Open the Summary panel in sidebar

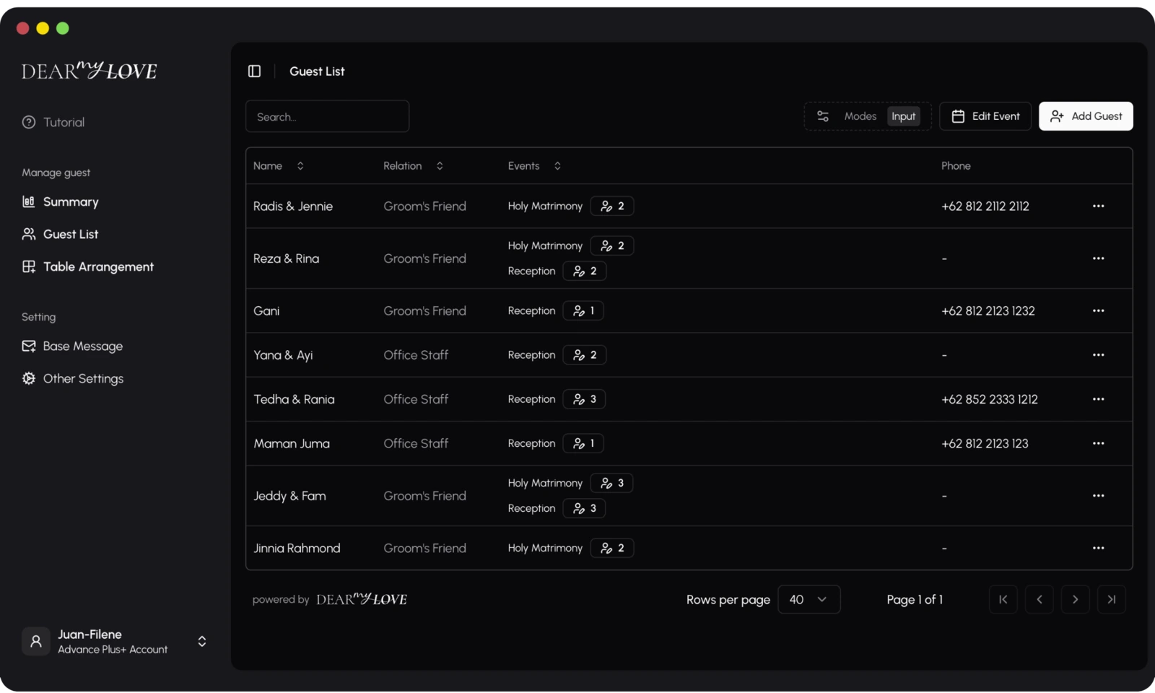70,201
